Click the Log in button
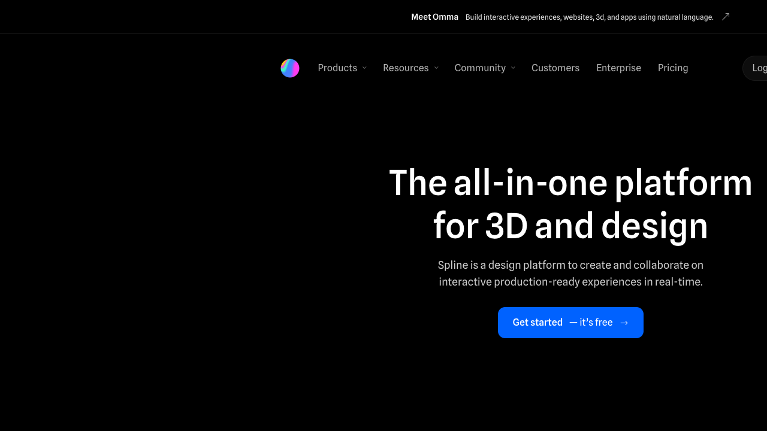The image size is (767, 431). [x=755, y=68]
